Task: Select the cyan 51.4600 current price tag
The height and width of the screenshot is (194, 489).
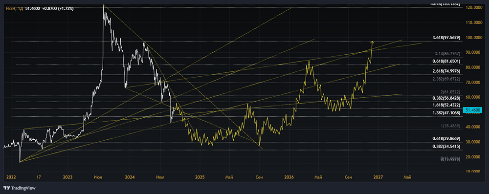Action: [x=473, y=110]
